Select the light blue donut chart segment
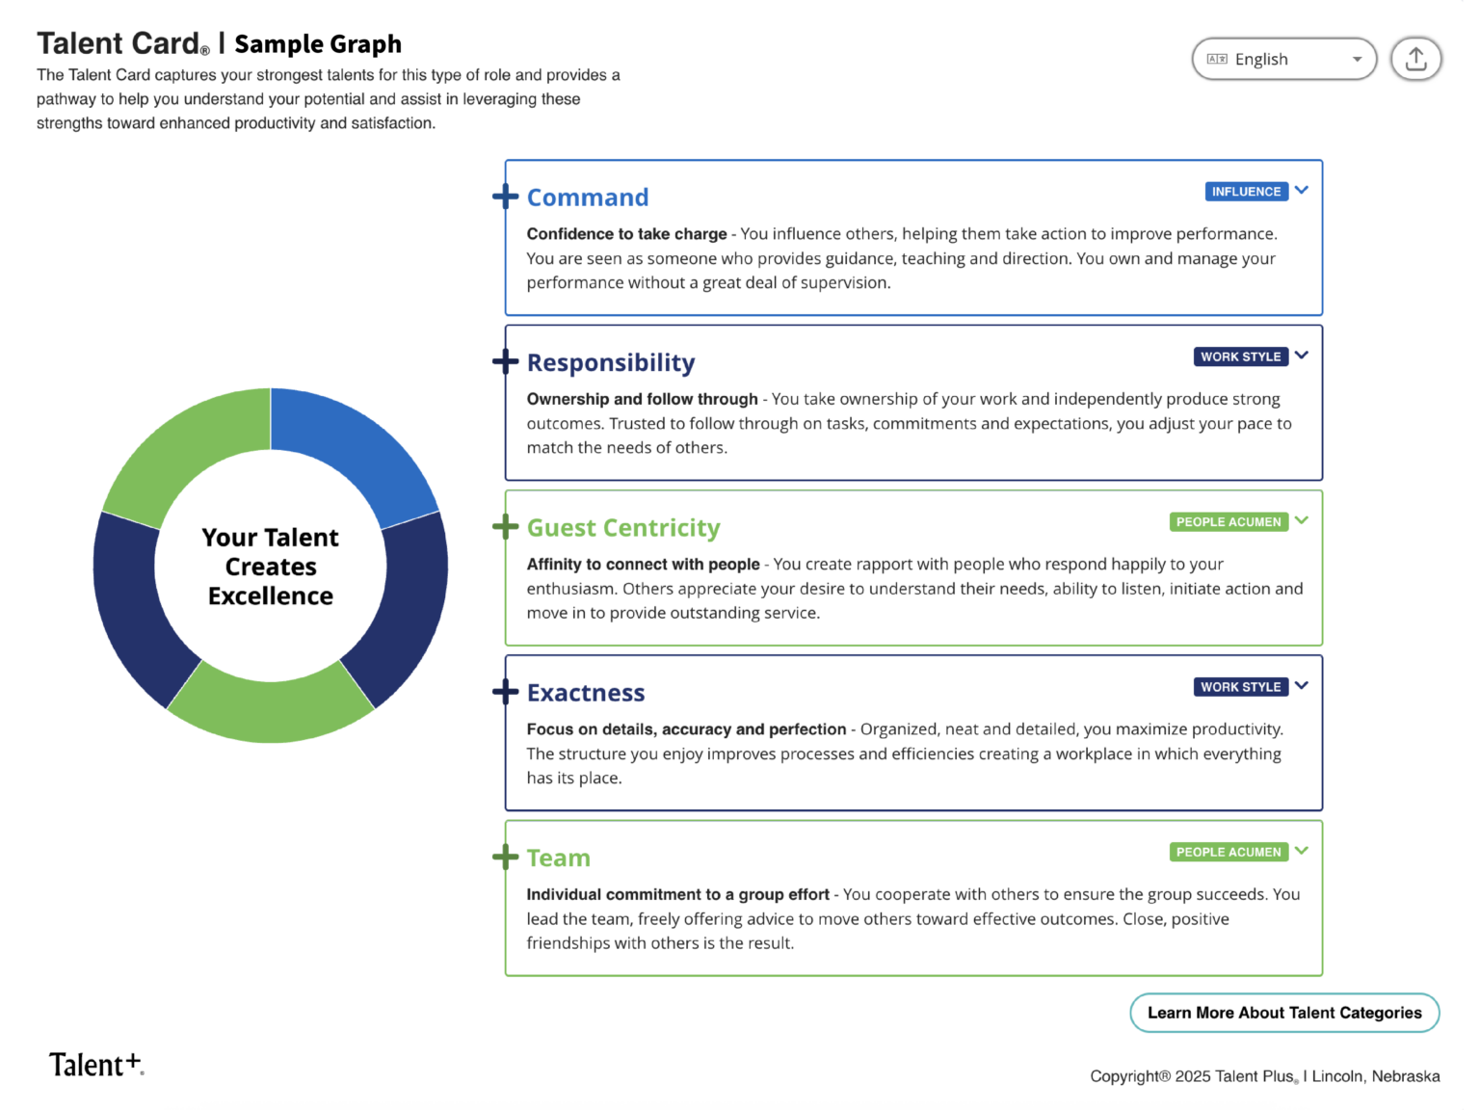 click(355, 451)
